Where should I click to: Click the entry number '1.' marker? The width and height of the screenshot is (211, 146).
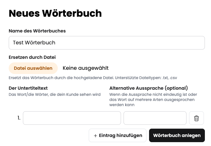pyautogui.click(x=19, y=118)
